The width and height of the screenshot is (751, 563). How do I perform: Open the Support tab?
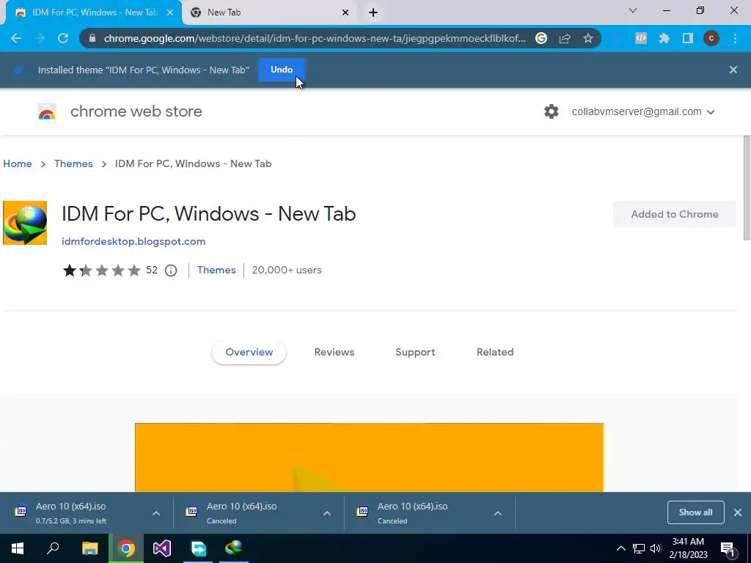point(415,353)
